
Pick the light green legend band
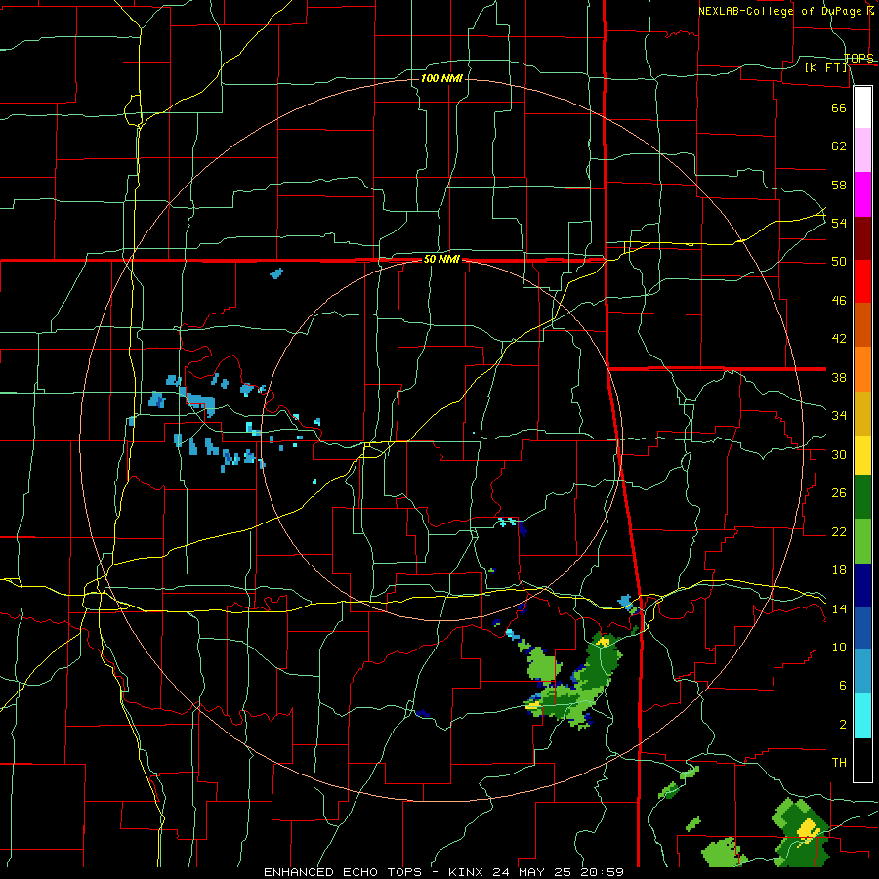coord(862,541)
